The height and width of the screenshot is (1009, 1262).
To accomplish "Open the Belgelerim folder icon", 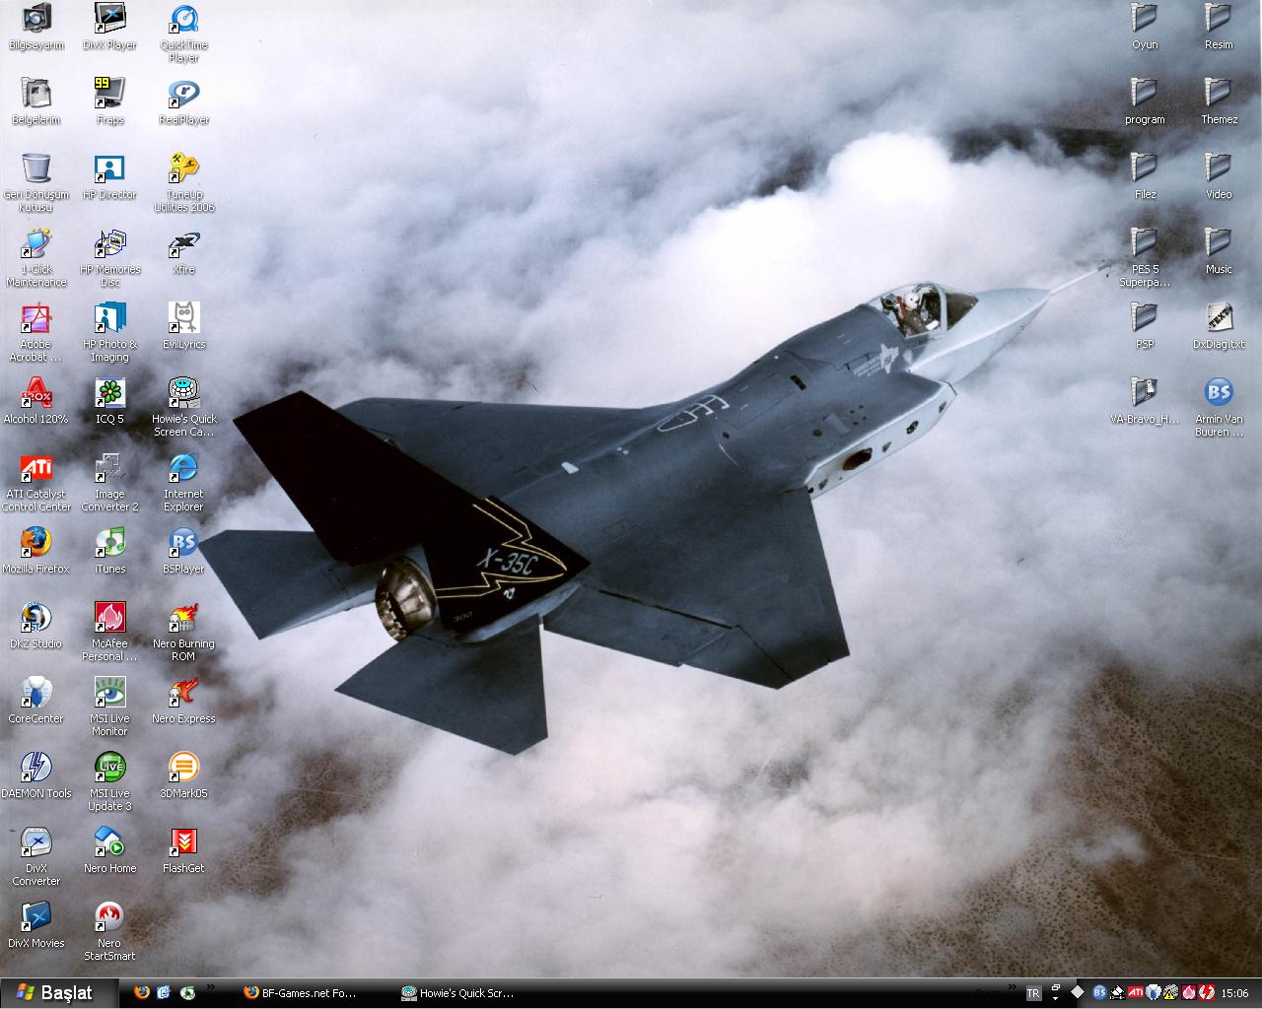I will pos(36,102).
